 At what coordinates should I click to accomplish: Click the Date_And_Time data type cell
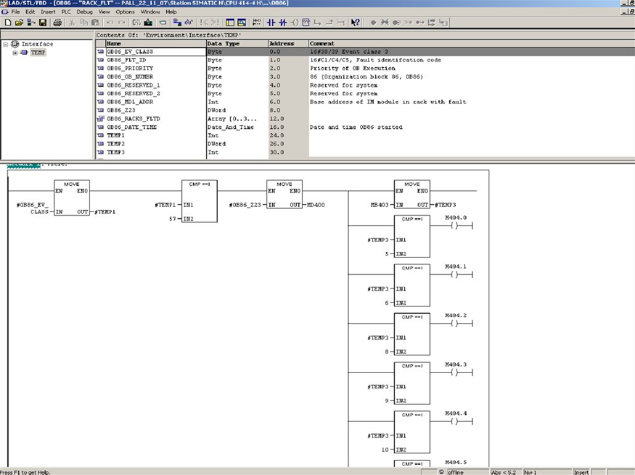(238, 127)
